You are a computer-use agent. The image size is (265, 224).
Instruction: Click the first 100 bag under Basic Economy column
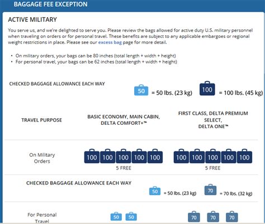point(92,156)
